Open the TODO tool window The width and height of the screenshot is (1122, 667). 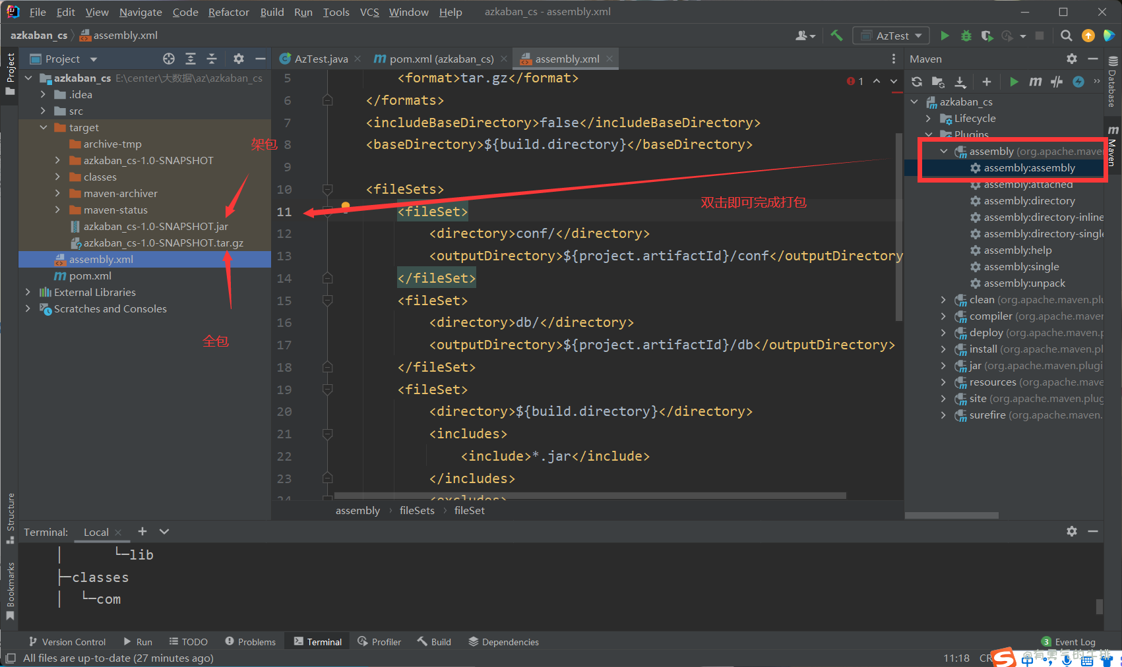[188, 641]
